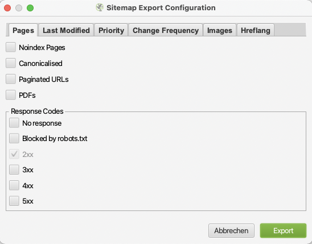Go to the Images tab
The width and height of the screenshot is (312, 244).
(220, 30)
